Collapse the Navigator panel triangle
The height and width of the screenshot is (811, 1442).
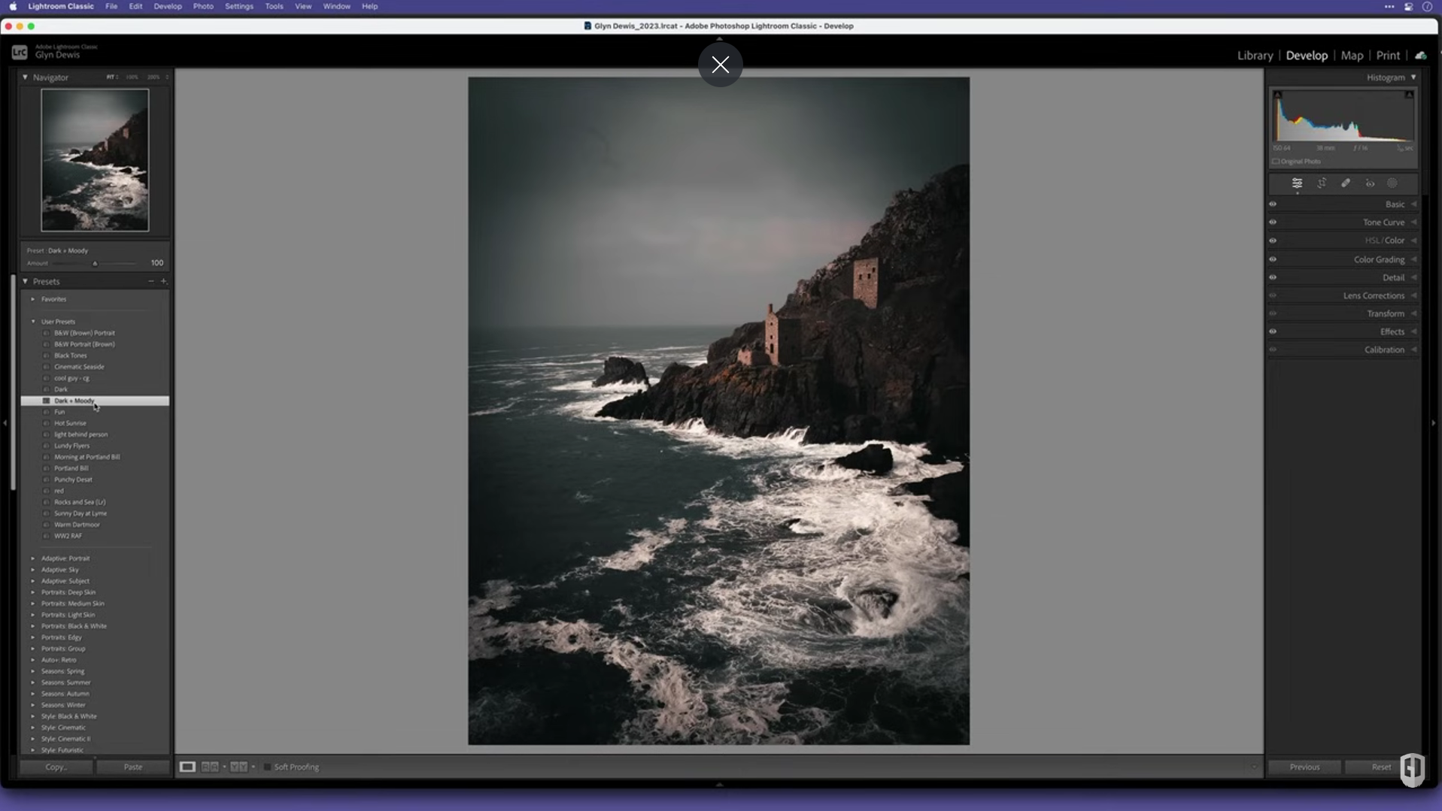25,77
